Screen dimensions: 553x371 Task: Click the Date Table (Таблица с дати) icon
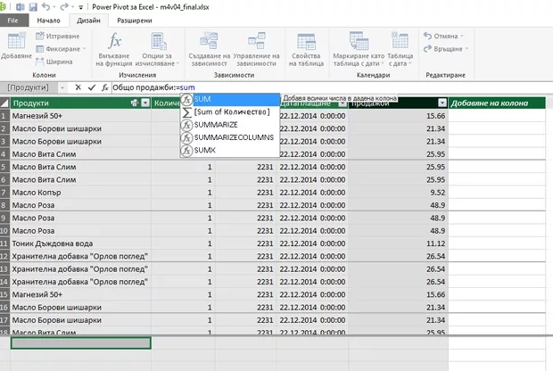point(400,42)
